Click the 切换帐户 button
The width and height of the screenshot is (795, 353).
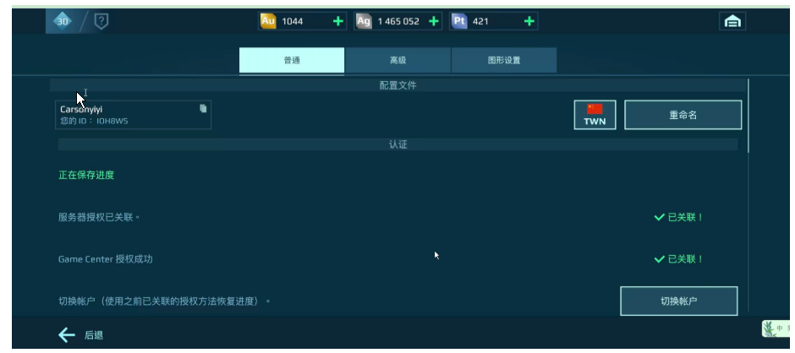click(x=679, y=301)
